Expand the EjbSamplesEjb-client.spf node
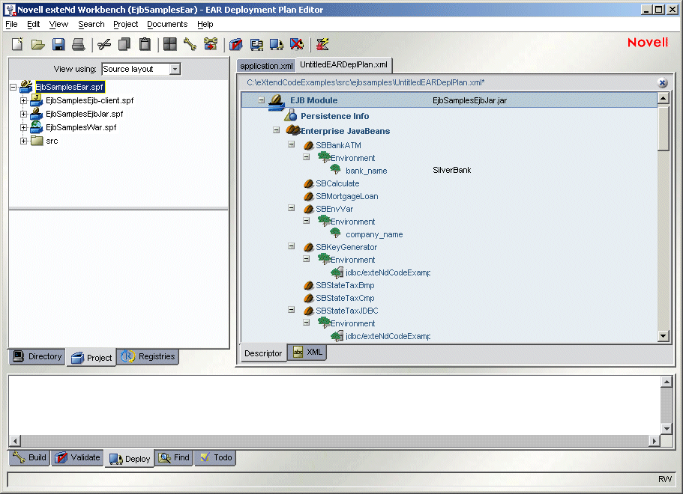Viewport: 683px width, 494px height. tap(23, 101)
